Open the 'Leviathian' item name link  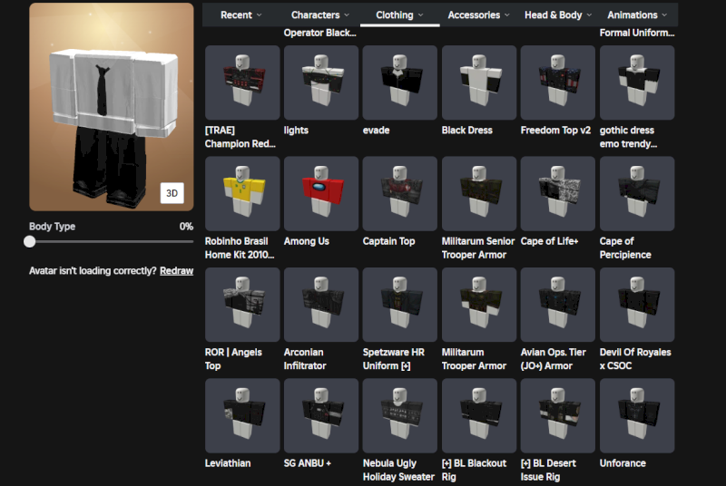coord(228,463)
